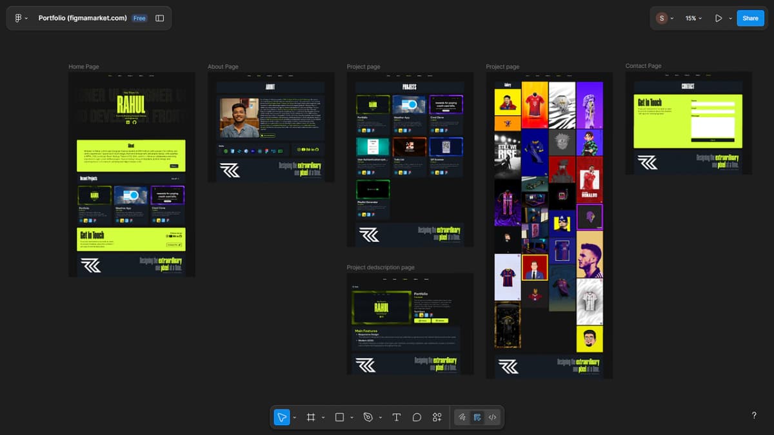Select the Rectangle shape tool
This screenshot has height=435, width=774.
point(339,417)
